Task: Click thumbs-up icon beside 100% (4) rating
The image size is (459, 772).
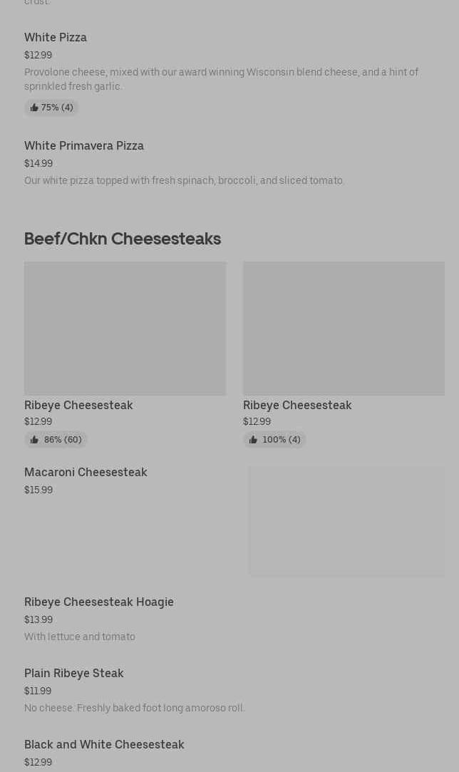Action: coord(252,440)
